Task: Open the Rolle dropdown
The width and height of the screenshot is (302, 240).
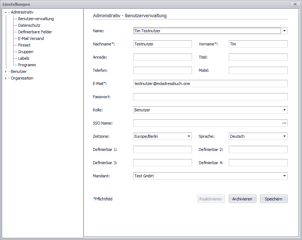Action: tap(284, 110)
